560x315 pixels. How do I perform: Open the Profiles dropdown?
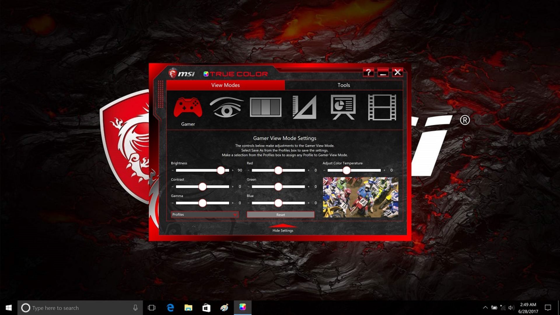point(205,215)
